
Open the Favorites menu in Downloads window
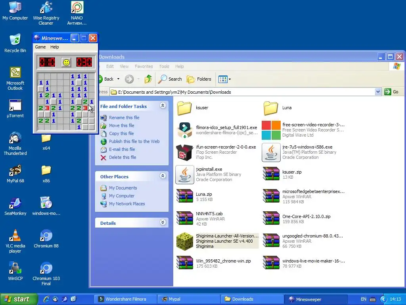click(144, 66)
